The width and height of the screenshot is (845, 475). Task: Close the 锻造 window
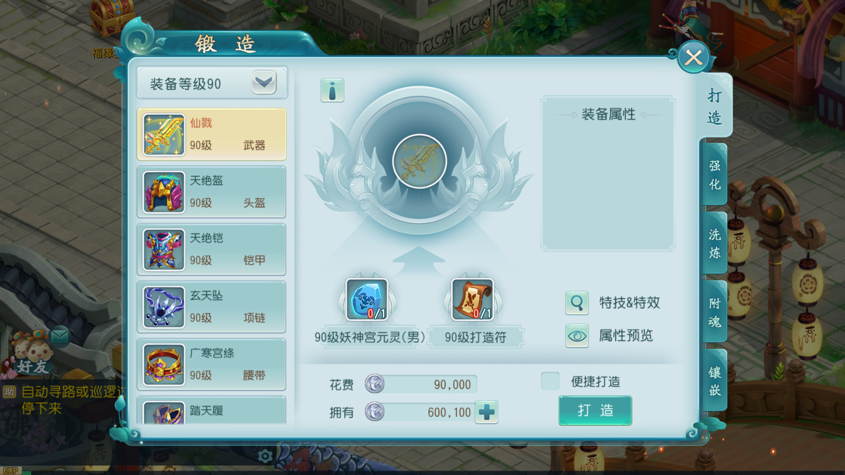pyautogui.click(x=693, y=58)
